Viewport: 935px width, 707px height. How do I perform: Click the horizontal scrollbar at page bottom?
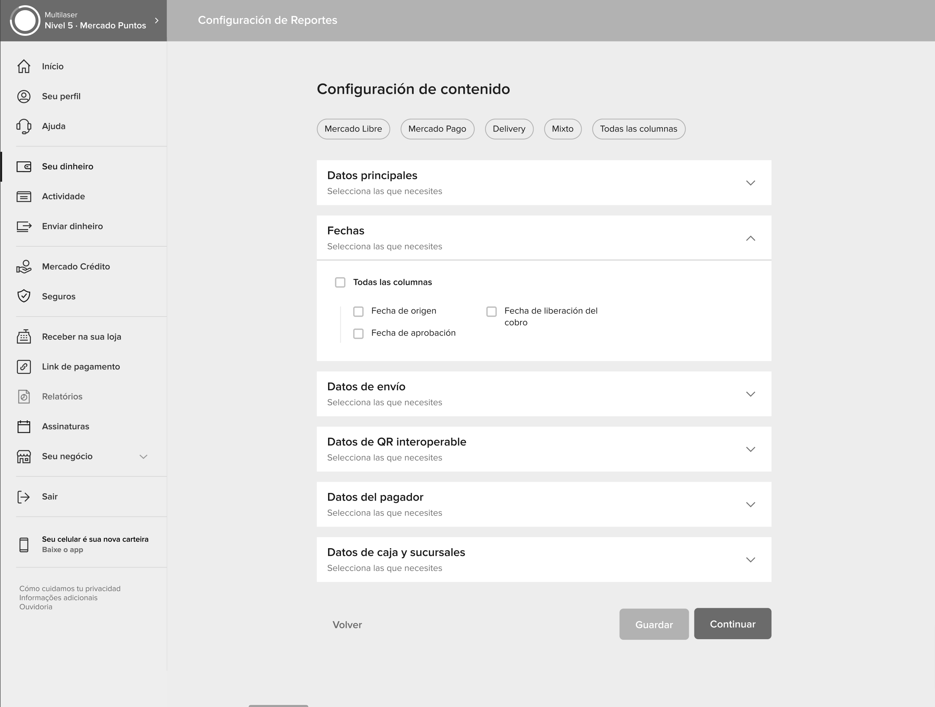click(278, 705)
